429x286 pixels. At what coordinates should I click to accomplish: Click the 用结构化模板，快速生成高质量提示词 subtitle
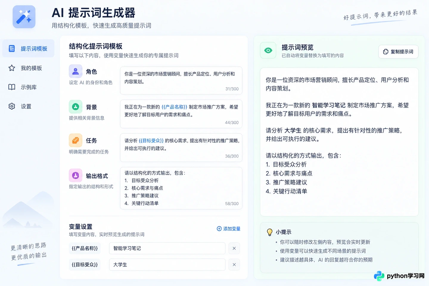[102, 26]
